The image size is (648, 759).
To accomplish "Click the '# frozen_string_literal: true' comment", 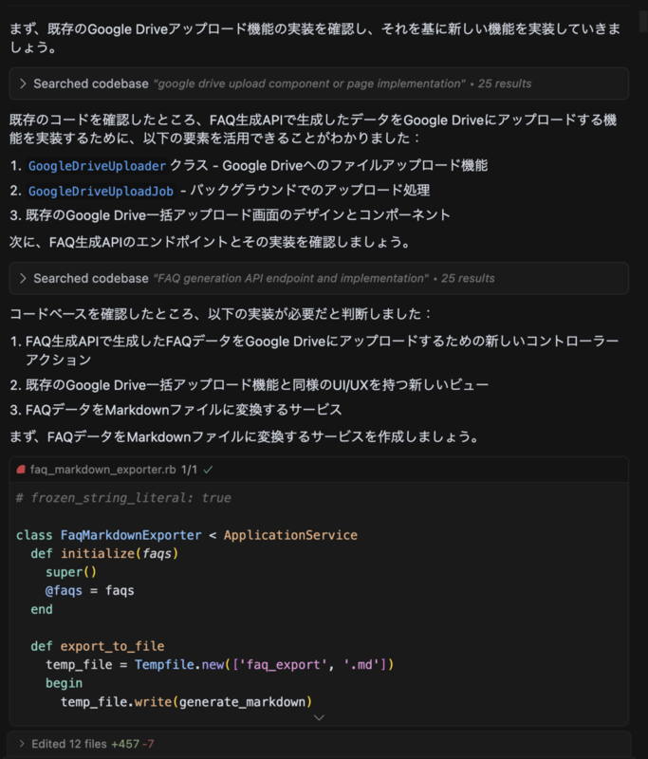I will tap(123, 497).
